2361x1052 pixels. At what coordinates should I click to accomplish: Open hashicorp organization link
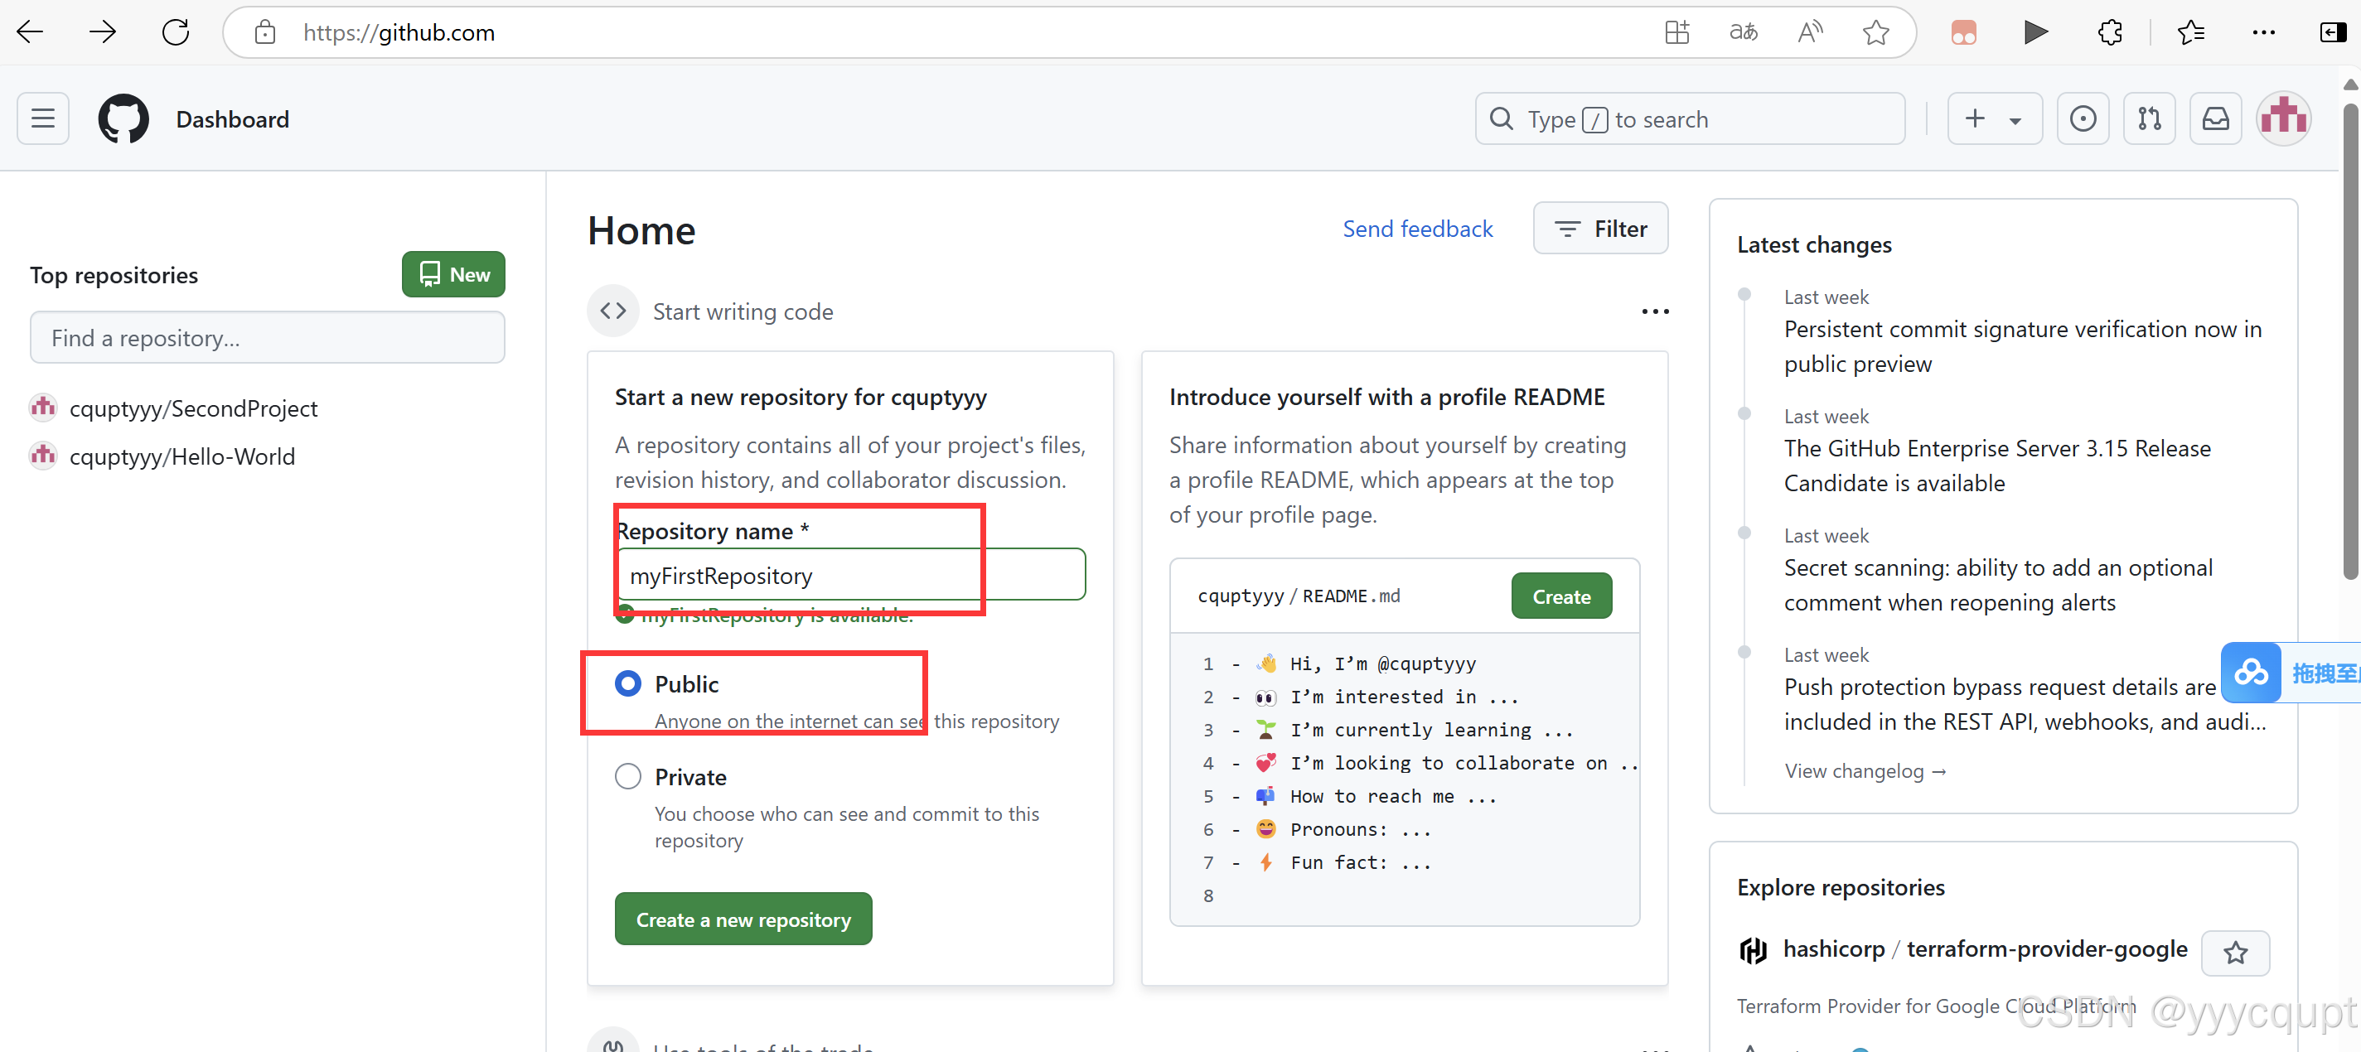pos(1834,948)
